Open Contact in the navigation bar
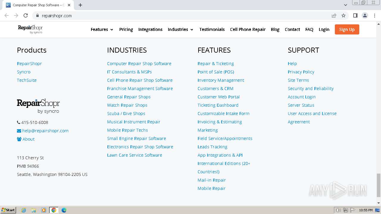 pos(292,29)
